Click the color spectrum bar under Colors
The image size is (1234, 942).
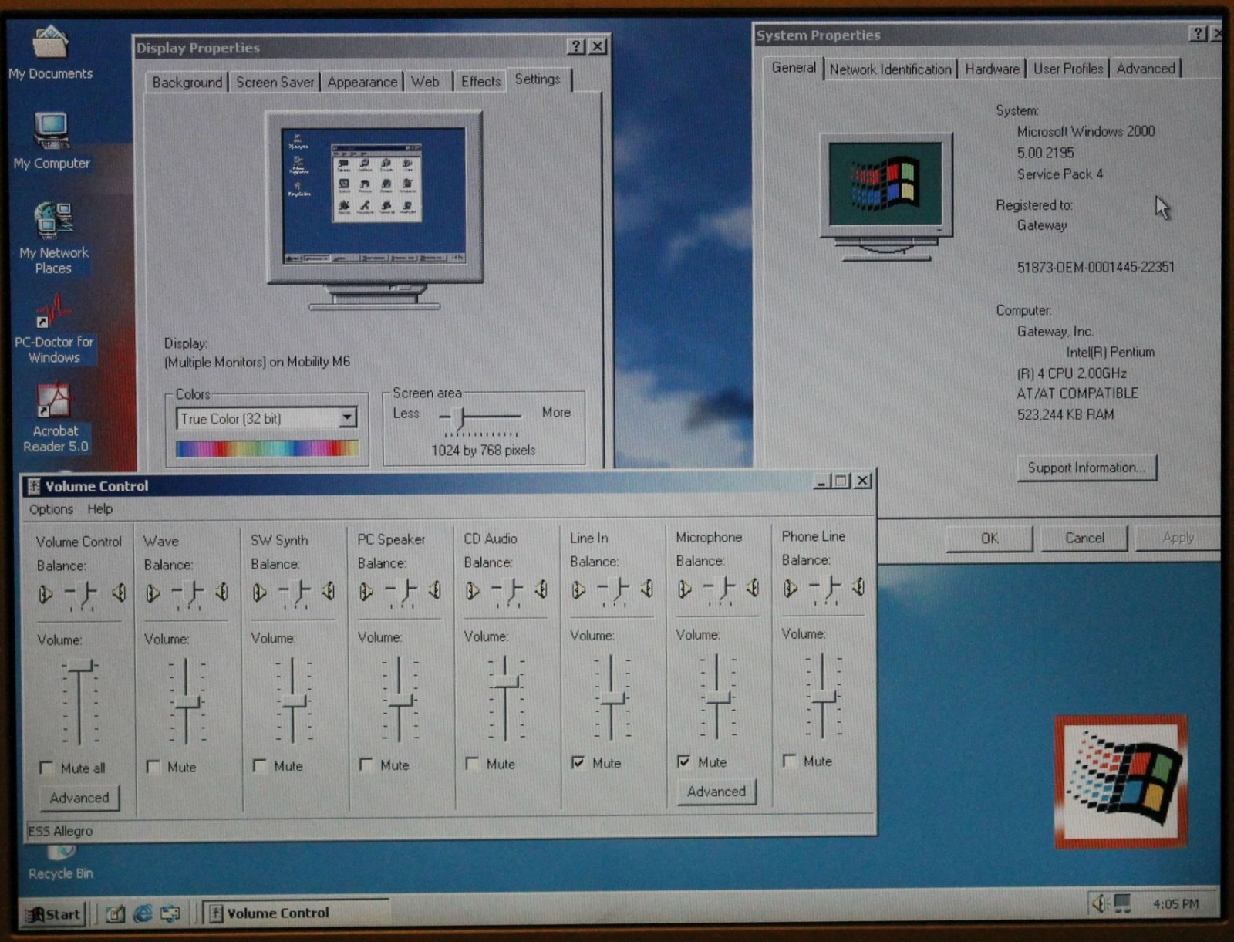[x=267, y=448]
